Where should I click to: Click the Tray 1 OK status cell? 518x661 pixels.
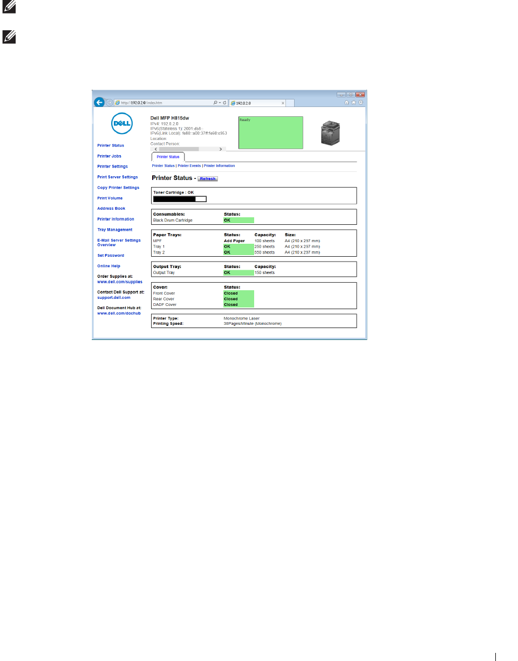(238, 246)
